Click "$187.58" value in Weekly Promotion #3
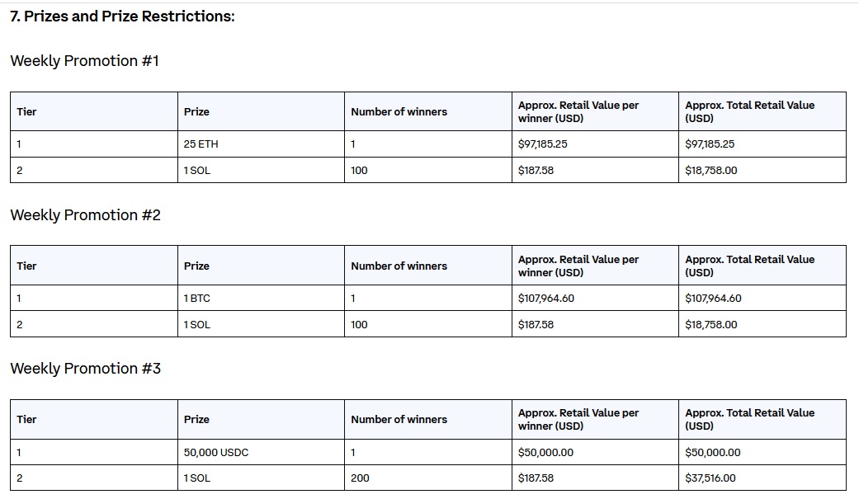Screen dimensions: 859x499 click(536, 478)
